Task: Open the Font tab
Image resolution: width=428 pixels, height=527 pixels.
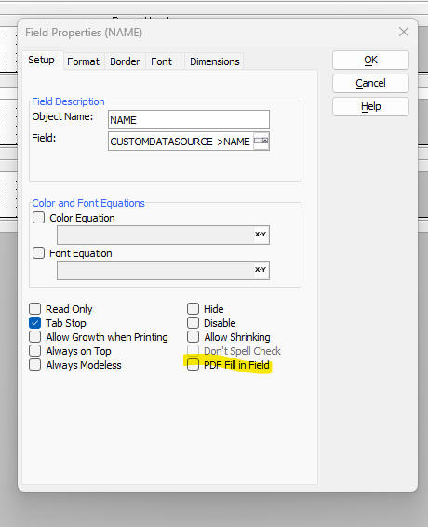Action: pos(162,61)
